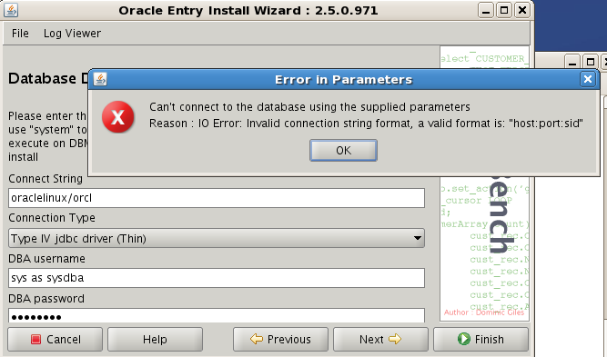Viewport: 607px width, 357px height.
Task: Close the Oracle Entry Install Wizard window
Action: point(522,10)
